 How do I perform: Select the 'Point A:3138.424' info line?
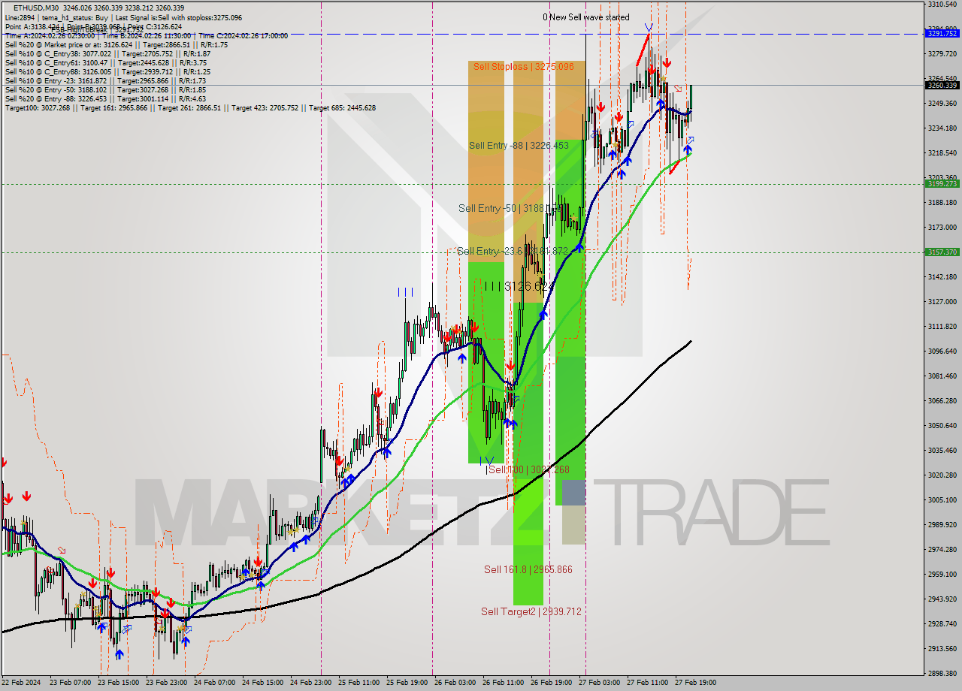point(93,26)
